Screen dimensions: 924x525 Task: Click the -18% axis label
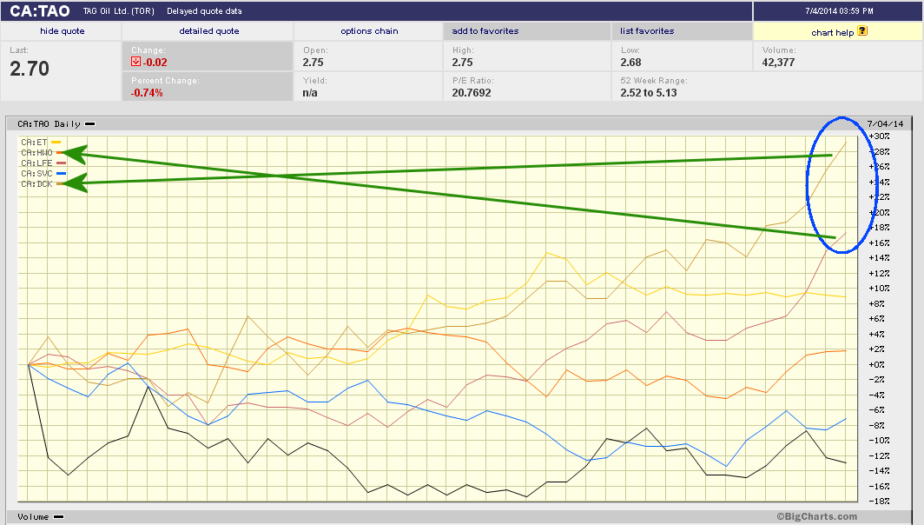[879, 502]
